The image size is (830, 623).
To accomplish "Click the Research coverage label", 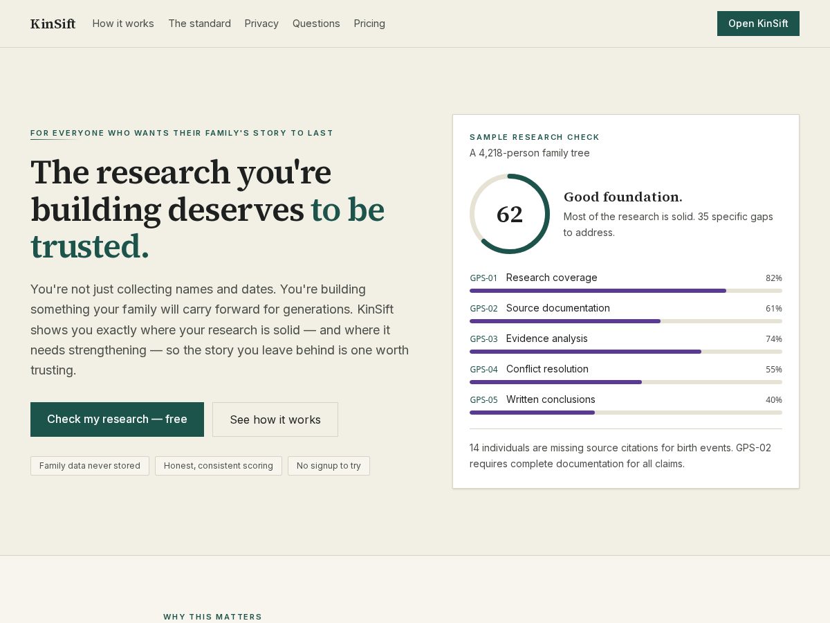I will [552, 278].
